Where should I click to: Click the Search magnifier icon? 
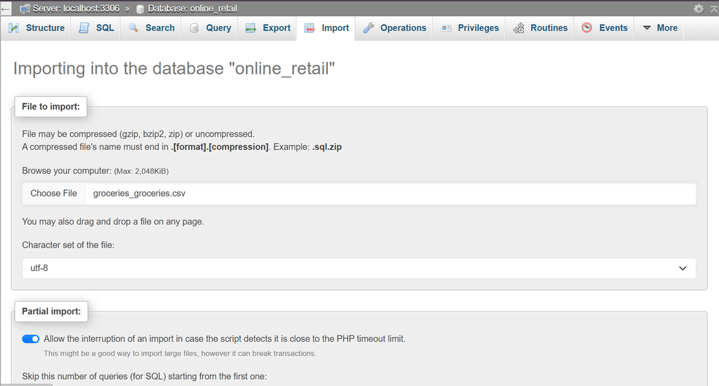(133, 28)
